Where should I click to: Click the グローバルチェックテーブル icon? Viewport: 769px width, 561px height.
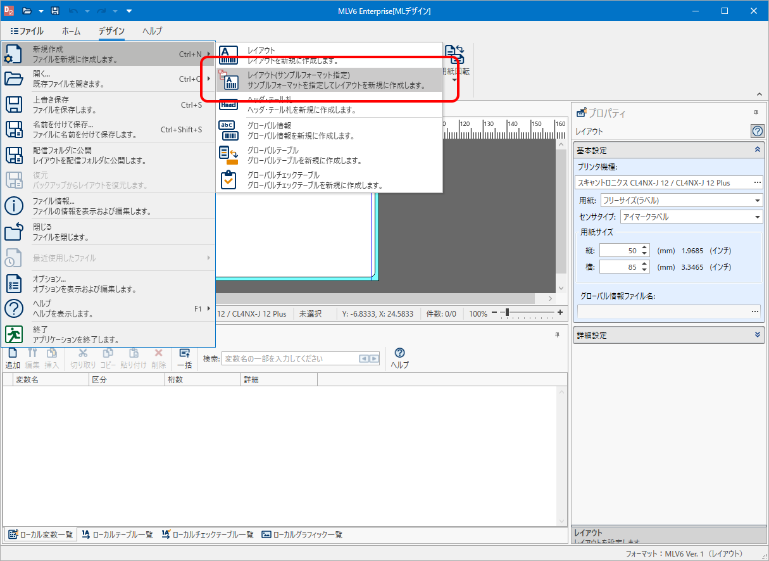228,180
